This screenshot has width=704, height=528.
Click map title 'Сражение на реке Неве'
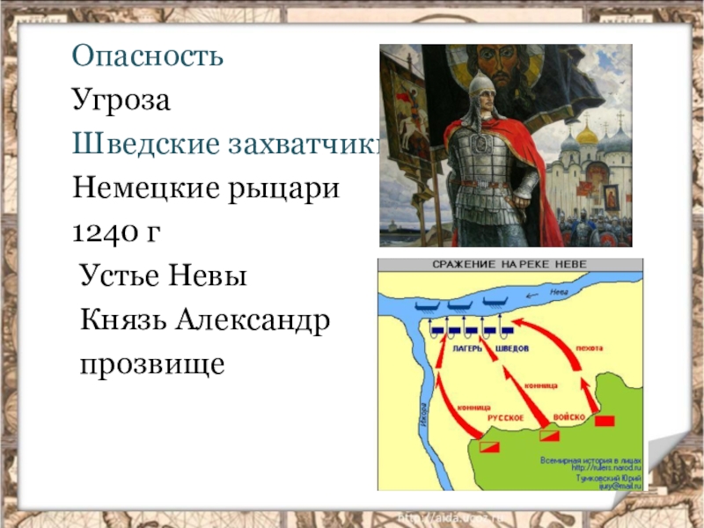pos(510,265)
